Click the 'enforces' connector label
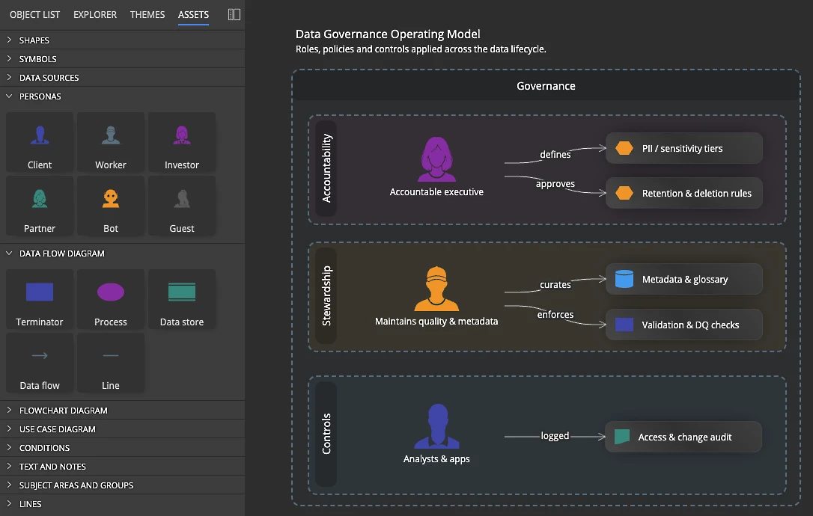The image size is (813, 516). coord(555,315)
